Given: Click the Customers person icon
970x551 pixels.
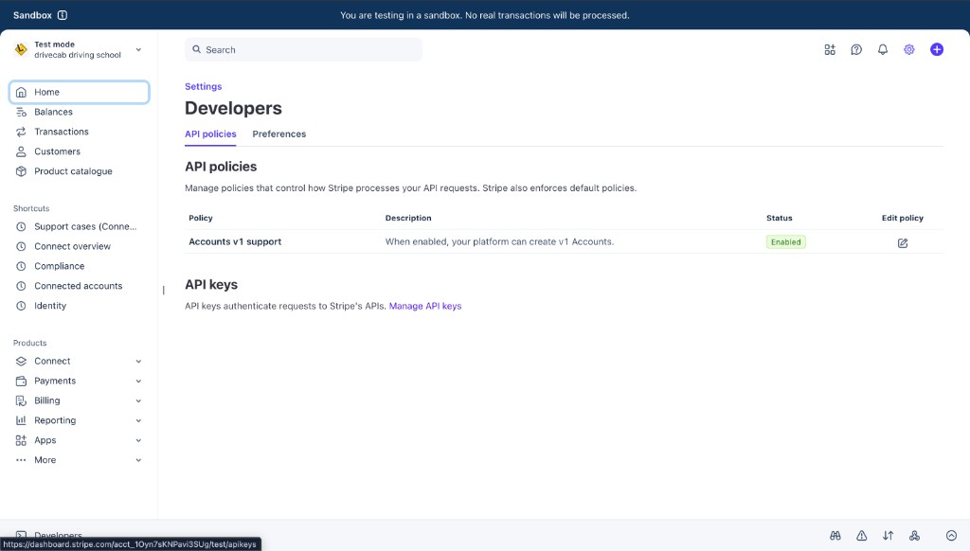Looking at the screenshot, I should 21,151.
